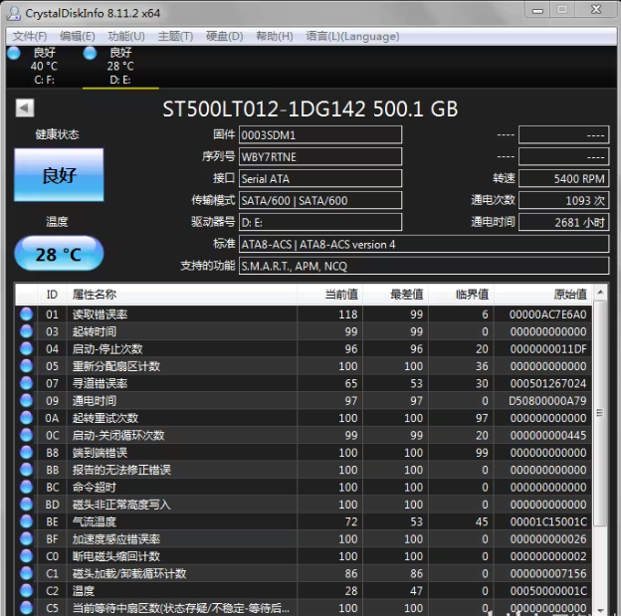This screenshot has height=616, width=621.
Task: Click status orb for attribute C5 当前等待中扇区数
Action: [x=26, y=608]
